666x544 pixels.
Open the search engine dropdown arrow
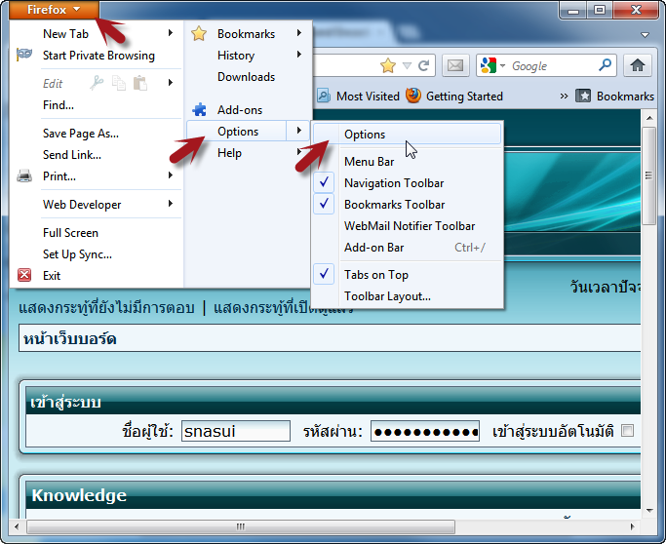coord(502,65)
